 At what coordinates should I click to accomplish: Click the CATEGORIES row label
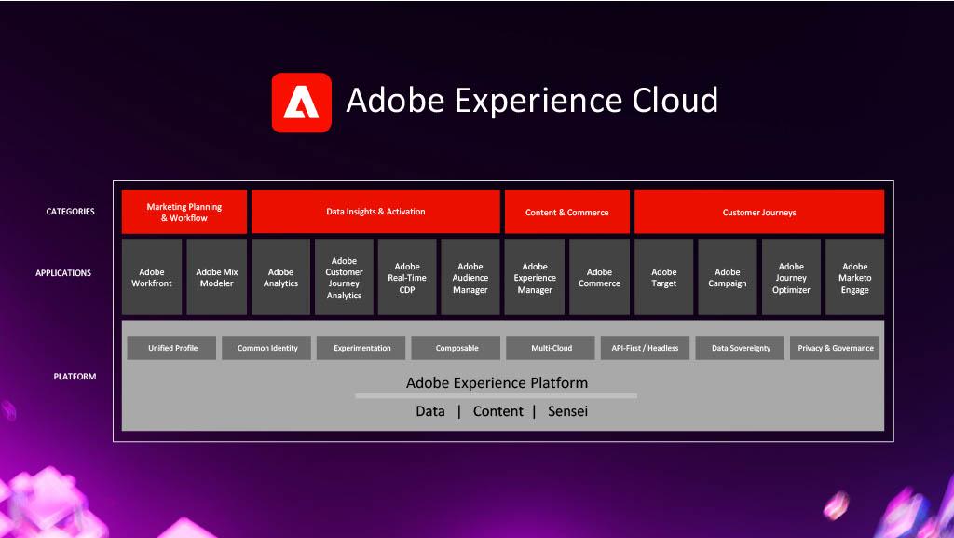tap(71, 212)
